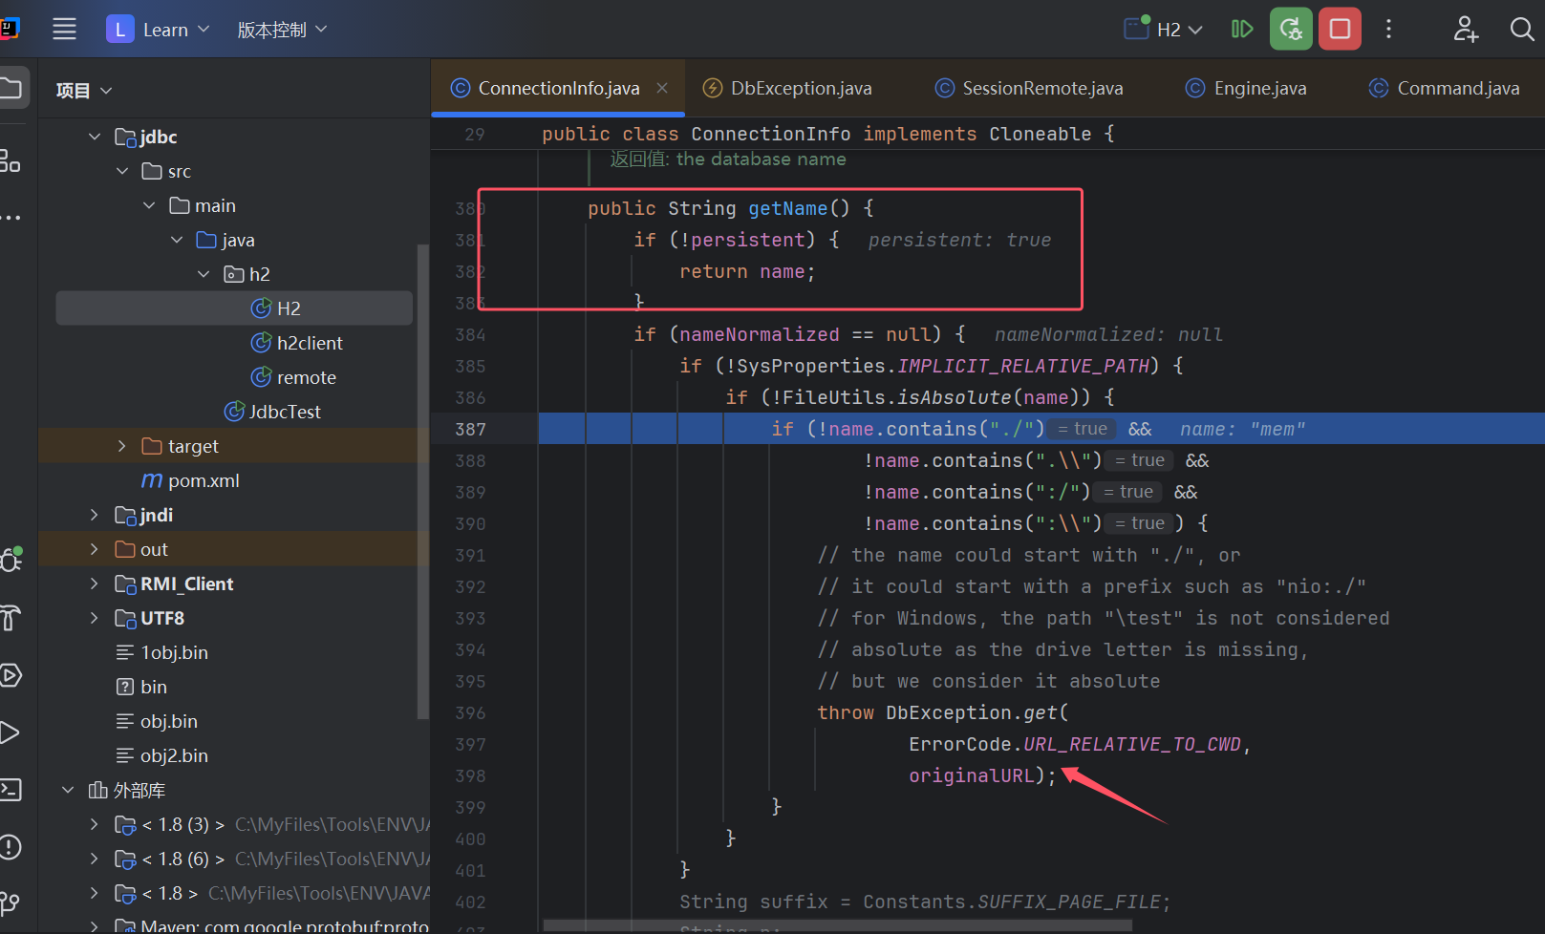Collapse the java folder node
This screenshot has height=934, width=1545.
pyautogui.click(x=177, y=240)
